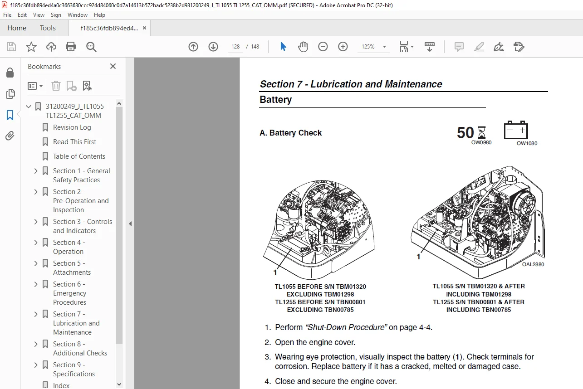Toggle the bookmarks panel icon
Image resolution: width=583 pixels, height=389 pixels.
coord(10,115)
